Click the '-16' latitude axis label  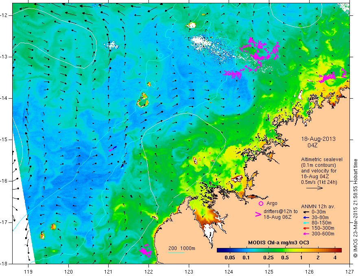4,181
